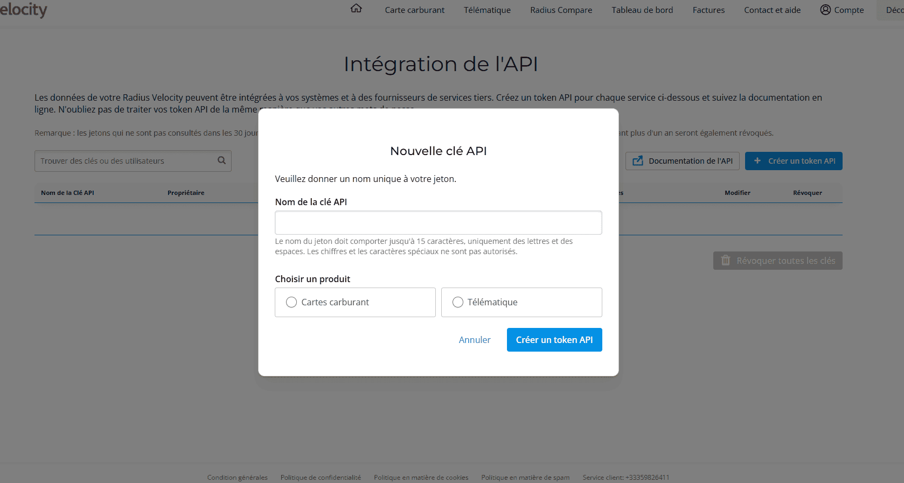The width and height of the screenshot is (904, 483).
Task: Click the Compte user profile icon
Action: coord(825,10)
